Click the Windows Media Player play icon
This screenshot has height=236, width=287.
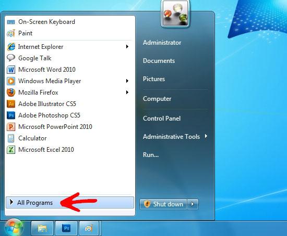click(x=11, y=81)
